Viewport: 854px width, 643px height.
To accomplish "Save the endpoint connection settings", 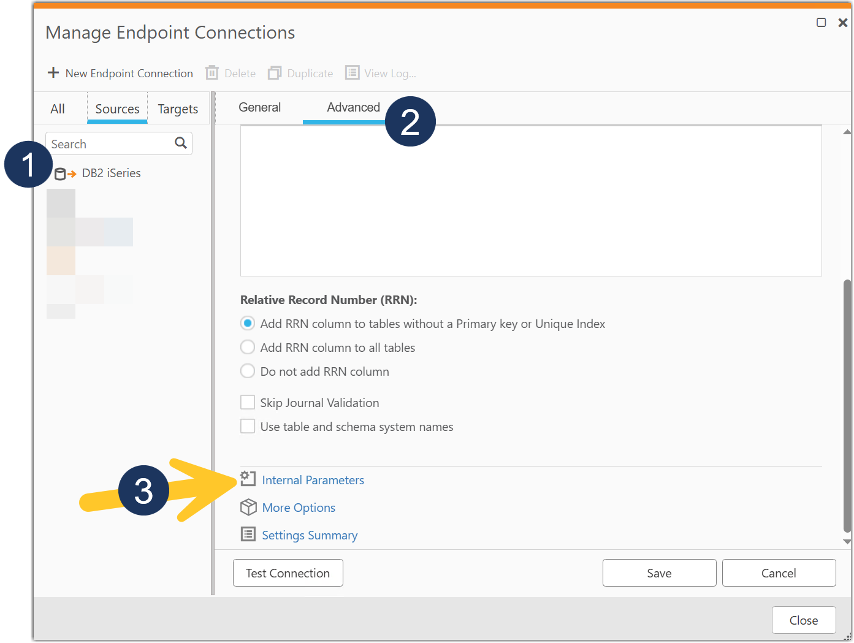I will tap(659, 573).
